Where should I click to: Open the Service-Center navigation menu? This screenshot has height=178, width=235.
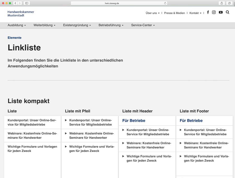click(x=143, y=25)
